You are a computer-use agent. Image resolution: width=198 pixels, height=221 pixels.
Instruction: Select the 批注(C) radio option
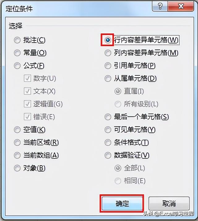coord(17,40)
